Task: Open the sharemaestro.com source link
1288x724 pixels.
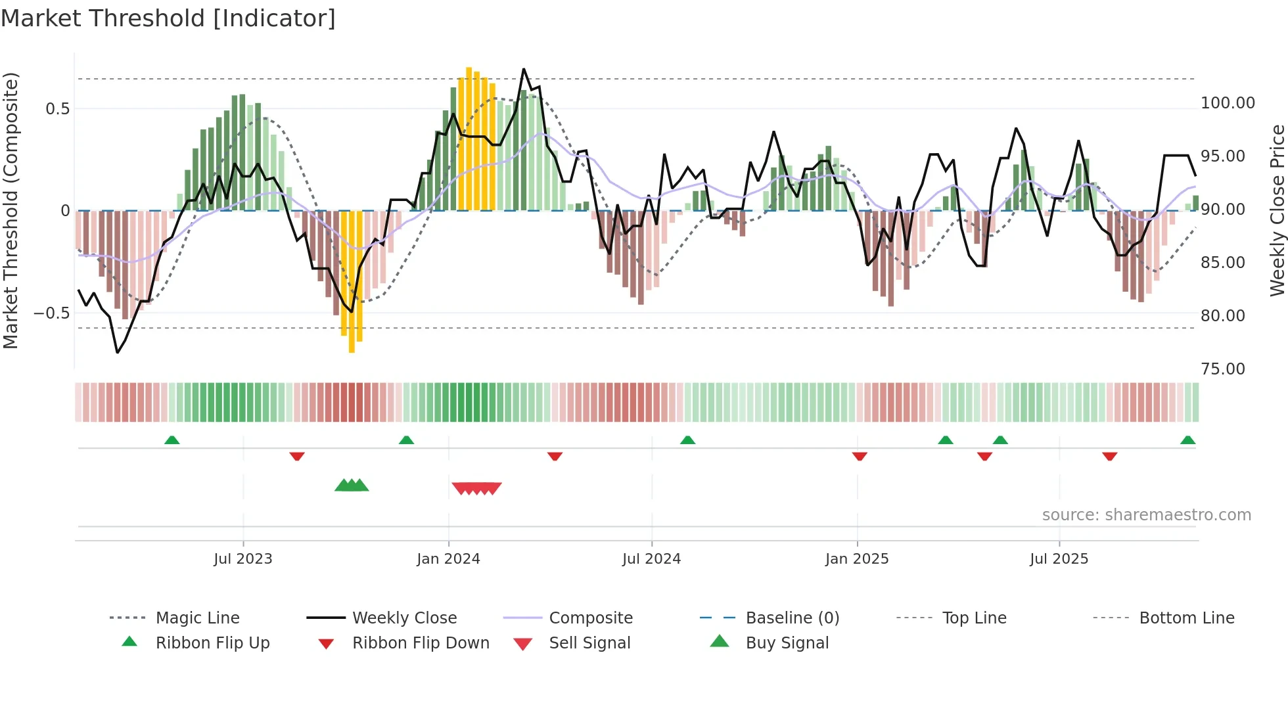Action: [x=1146, y=515]
